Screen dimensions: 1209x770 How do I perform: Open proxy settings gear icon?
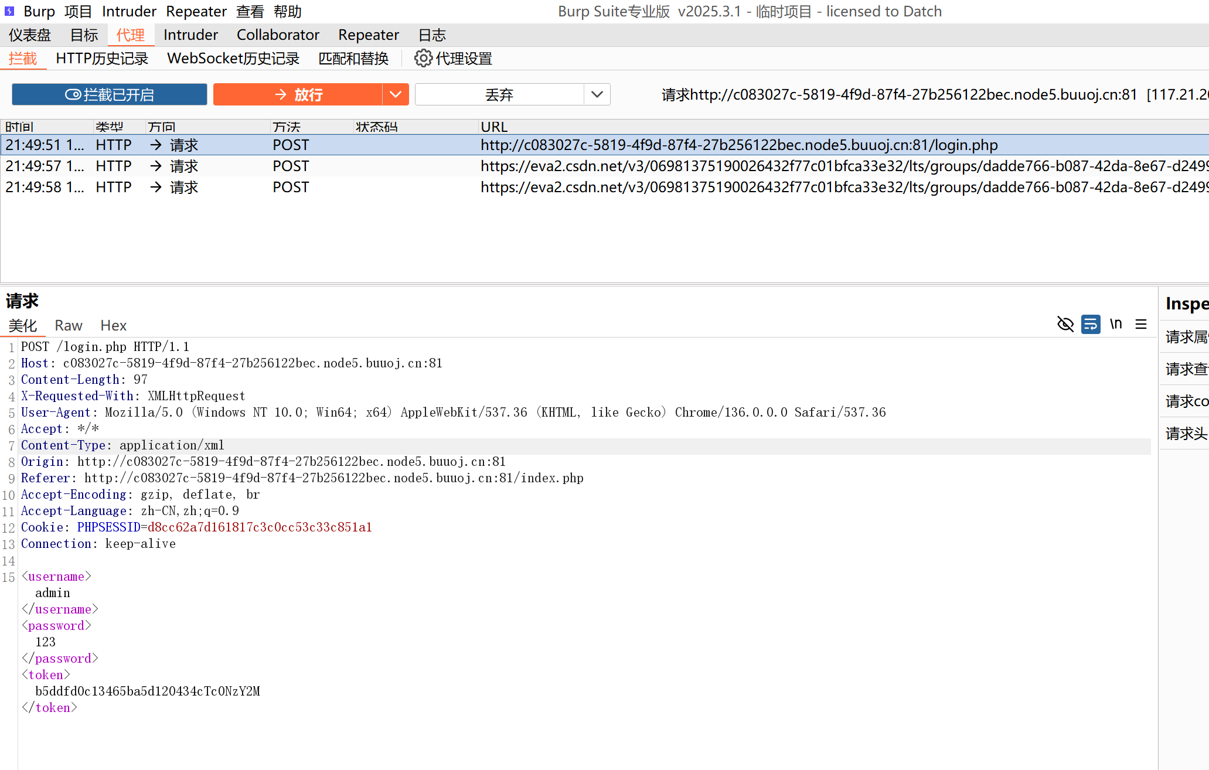[423, 59]
